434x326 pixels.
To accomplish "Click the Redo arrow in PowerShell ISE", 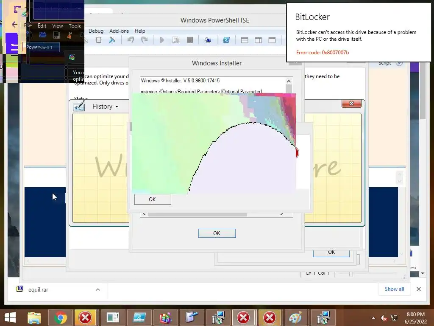I will 144,40.
